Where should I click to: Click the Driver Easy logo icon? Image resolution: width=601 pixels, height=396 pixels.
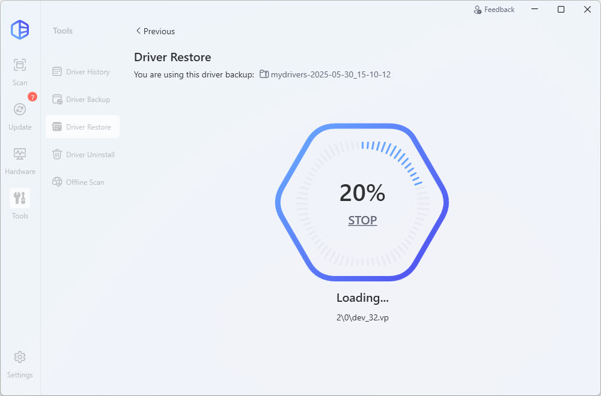[x=20, y=30]
